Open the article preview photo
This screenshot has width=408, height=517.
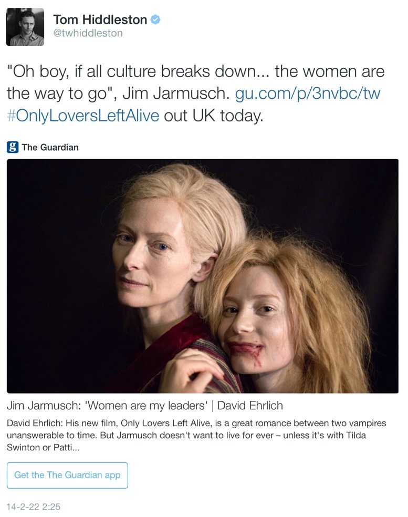(x=202, y=276)
